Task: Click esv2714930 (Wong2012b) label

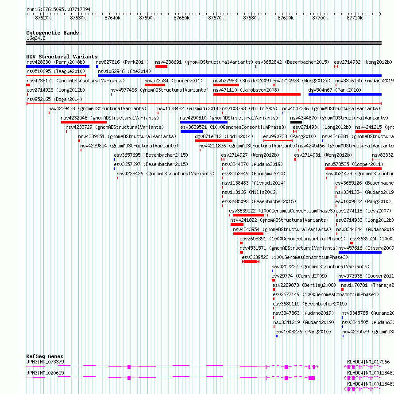Action: point(322,127)
